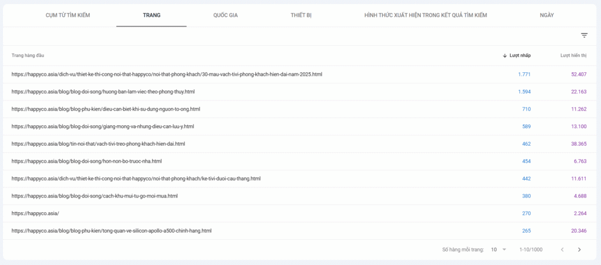This screenshot has height=265, width=601.
Task: Click the descending sort arrow by Lượt nhấp
Action: [x=505, y=56]
